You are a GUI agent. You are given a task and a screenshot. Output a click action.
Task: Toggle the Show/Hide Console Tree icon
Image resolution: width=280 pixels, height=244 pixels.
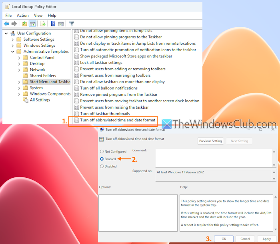32,24
